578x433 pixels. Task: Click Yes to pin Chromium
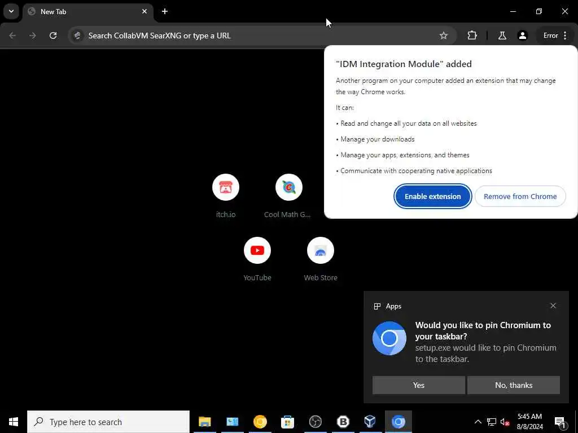(419, 385)
